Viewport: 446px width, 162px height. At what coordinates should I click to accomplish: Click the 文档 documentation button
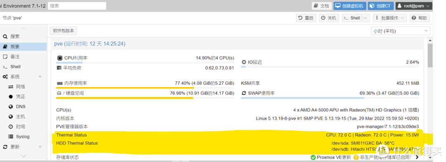pos(322,6)
